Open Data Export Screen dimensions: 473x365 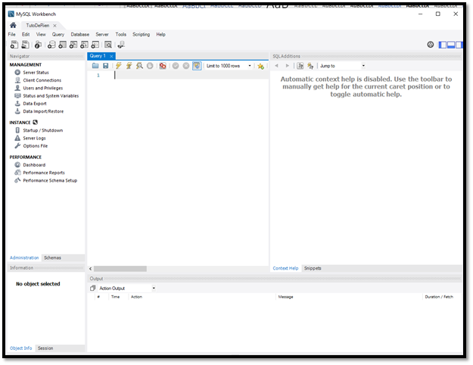[35, 104]
